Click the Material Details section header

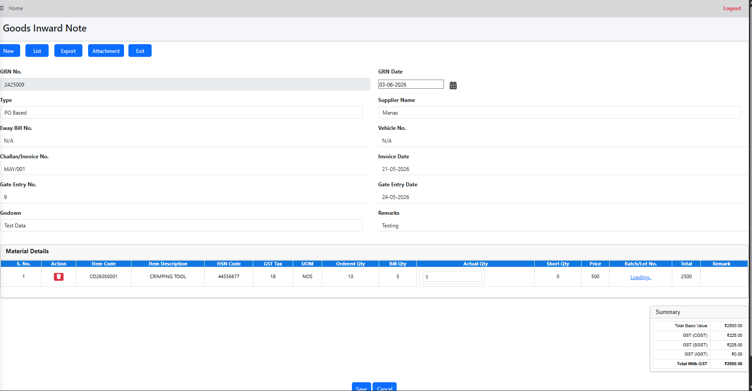[27, 251]
